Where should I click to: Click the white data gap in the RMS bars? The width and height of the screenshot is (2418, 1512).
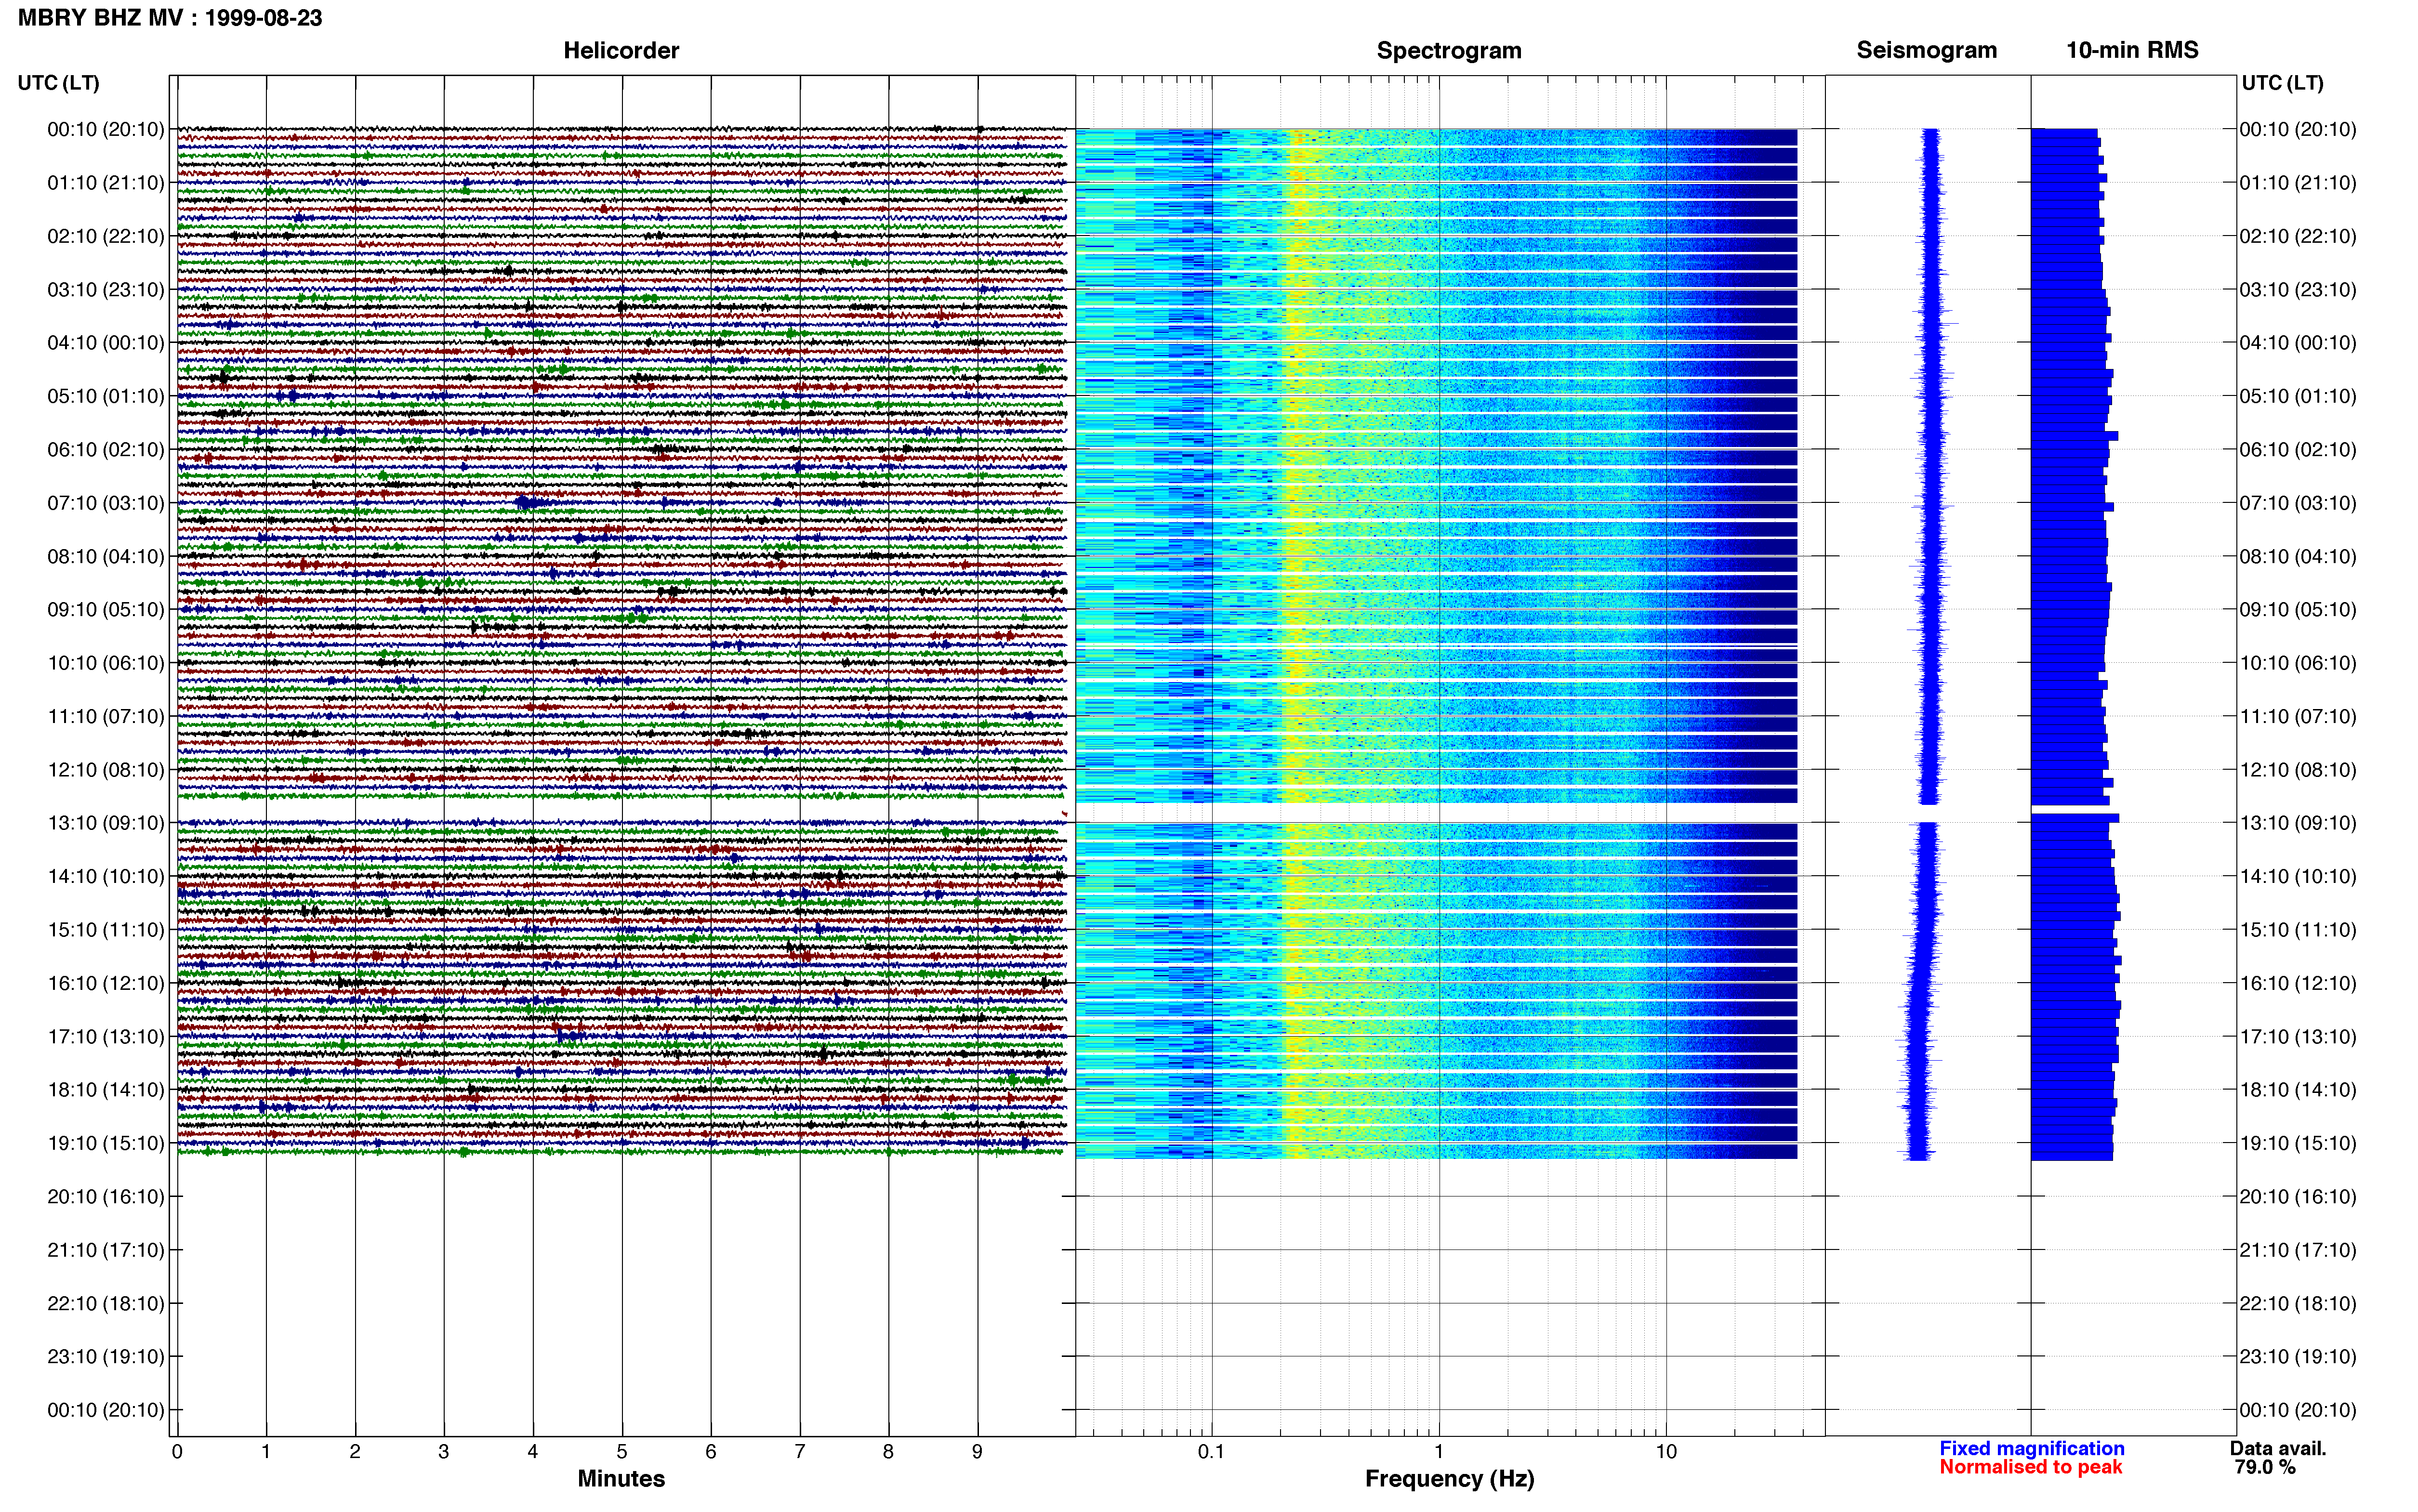(2075, 809)
